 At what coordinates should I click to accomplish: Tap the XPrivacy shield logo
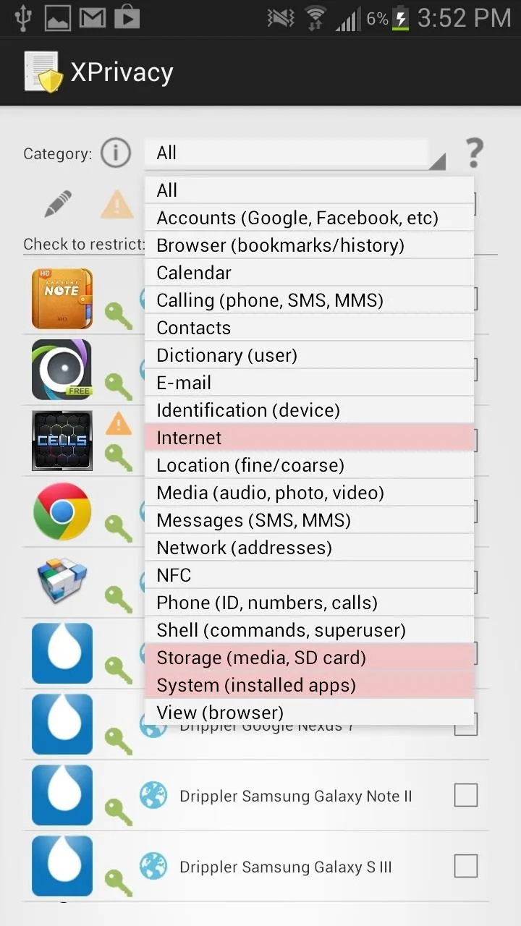pos(41,72)
